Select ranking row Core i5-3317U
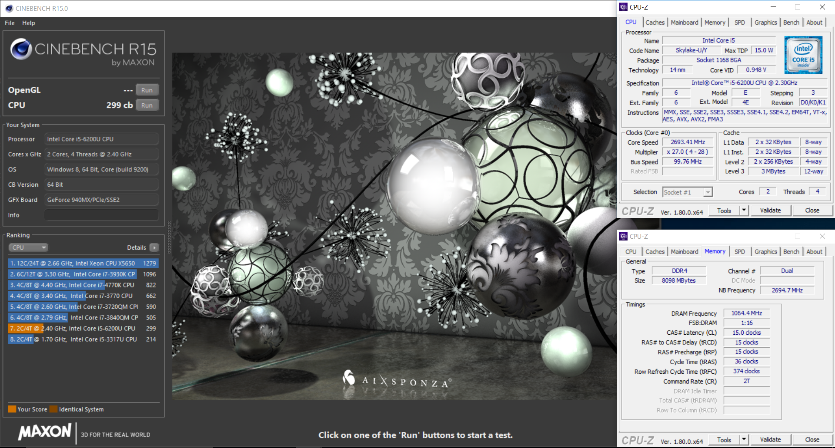 [83, 339]
